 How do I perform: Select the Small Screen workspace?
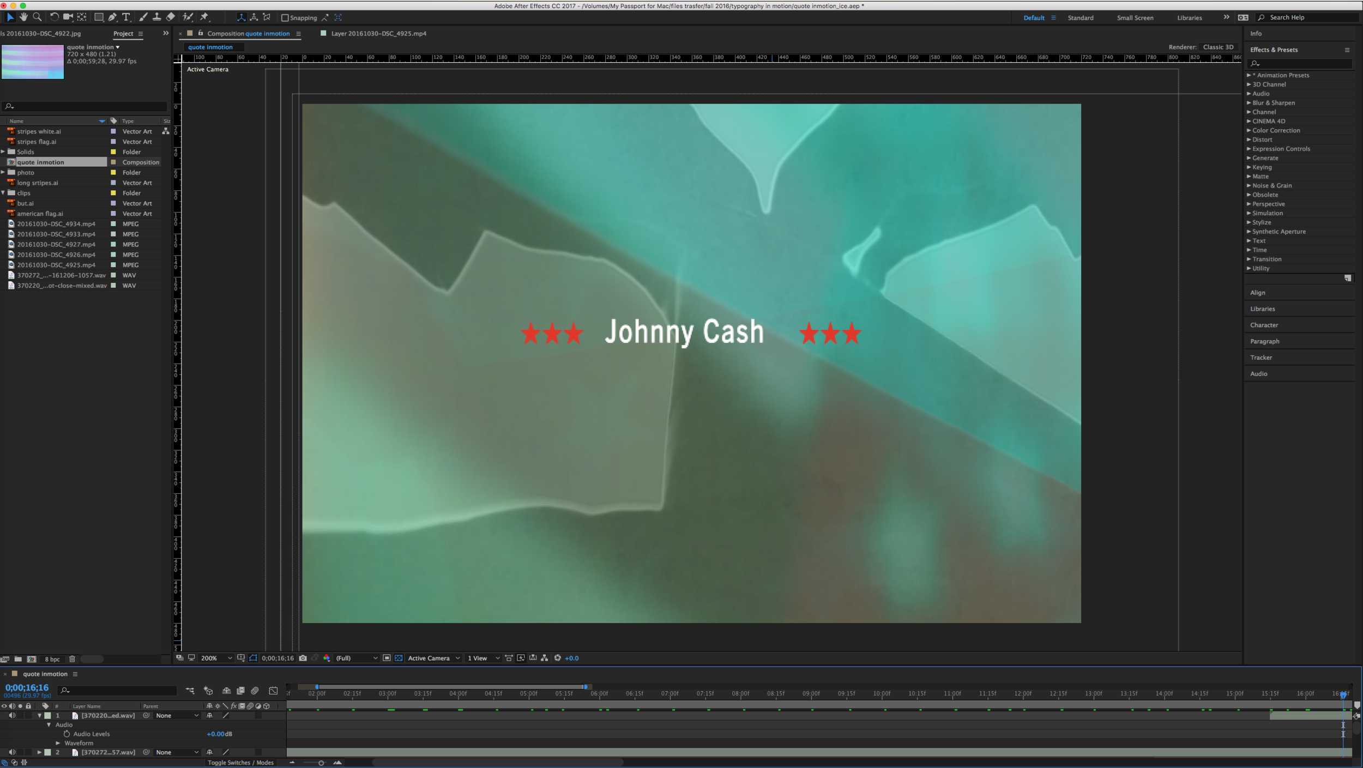[x=1135, y=17]
